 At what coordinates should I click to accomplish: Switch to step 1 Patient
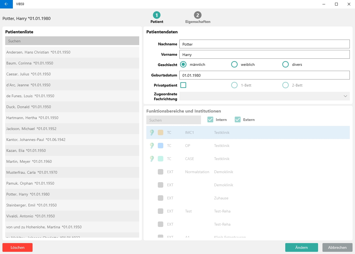157,17
